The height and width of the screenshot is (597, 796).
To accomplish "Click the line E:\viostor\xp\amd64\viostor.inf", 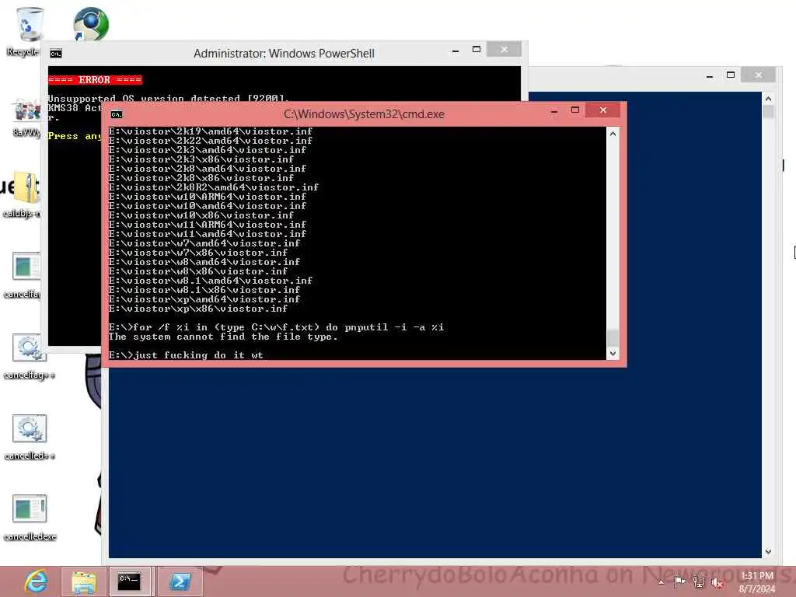I will pos(204,299).
